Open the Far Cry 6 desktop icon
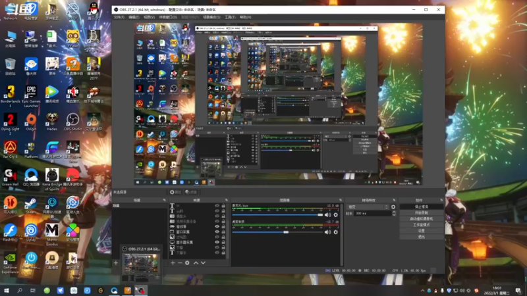Viewport: 527px width, 296px height. point(11,150)
